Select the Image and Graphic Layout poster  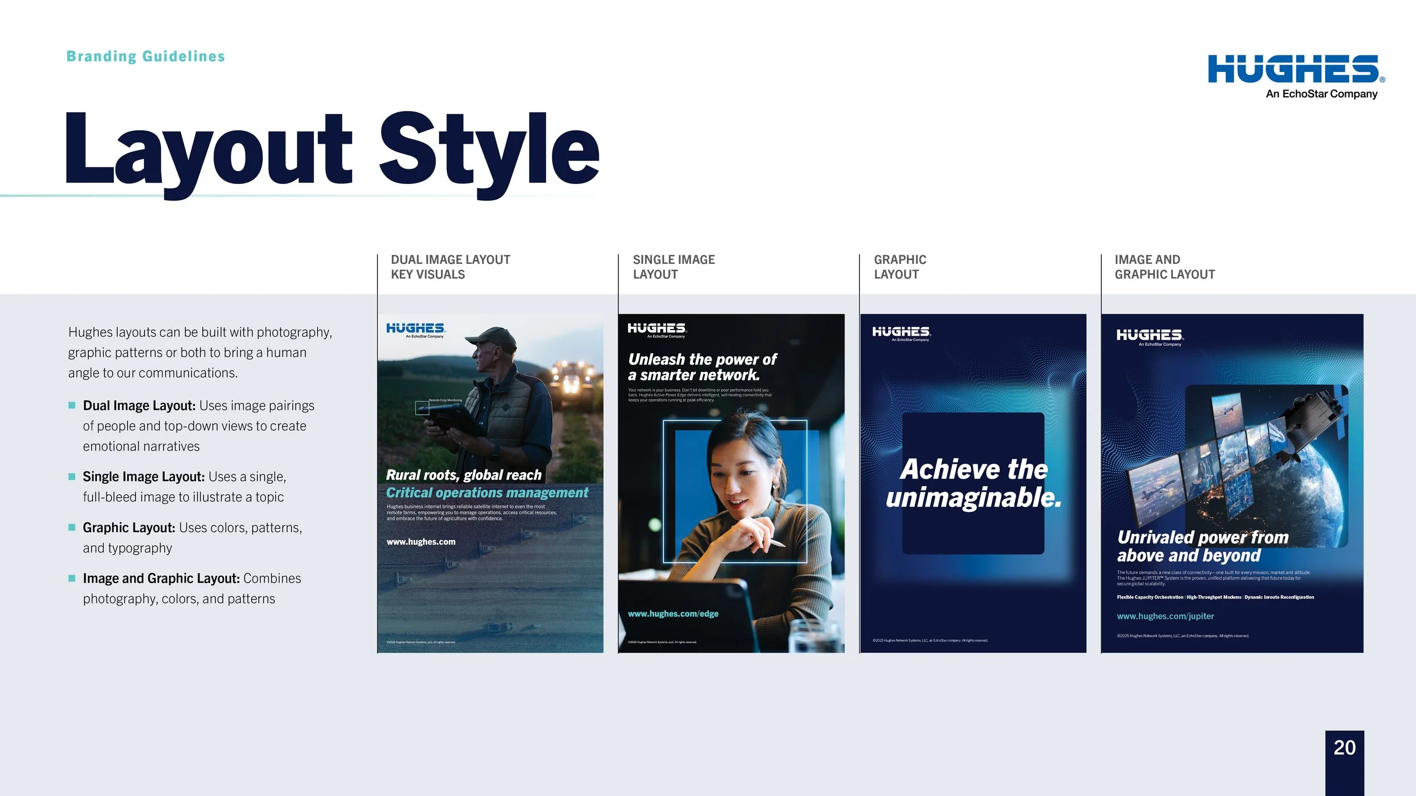[1232, 483]
